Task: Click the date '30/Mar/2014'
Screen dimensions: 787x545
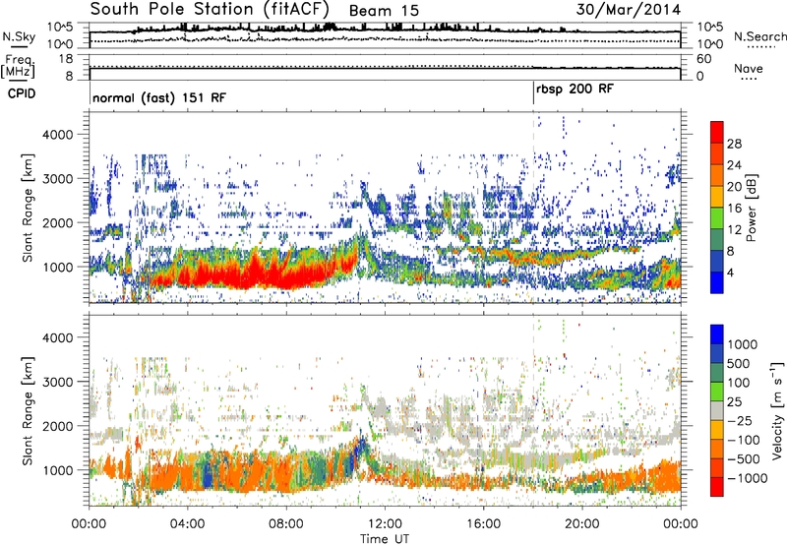Action: 629,9
